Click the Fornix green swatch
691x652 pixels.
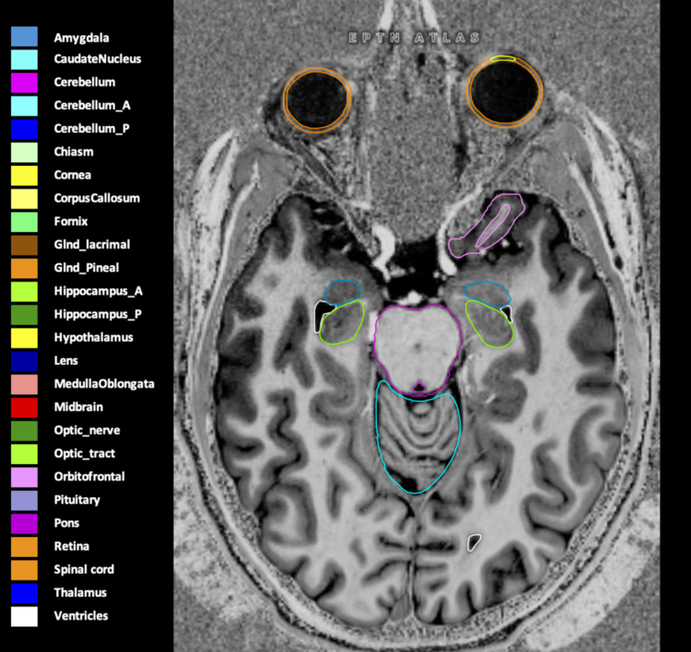pyautogui.click(x=24, y=222)
